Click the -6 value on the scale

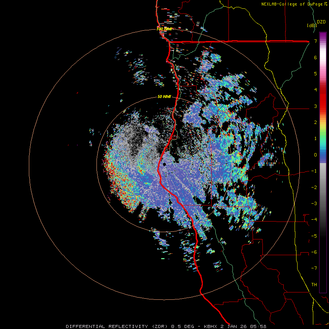(314, 252)
